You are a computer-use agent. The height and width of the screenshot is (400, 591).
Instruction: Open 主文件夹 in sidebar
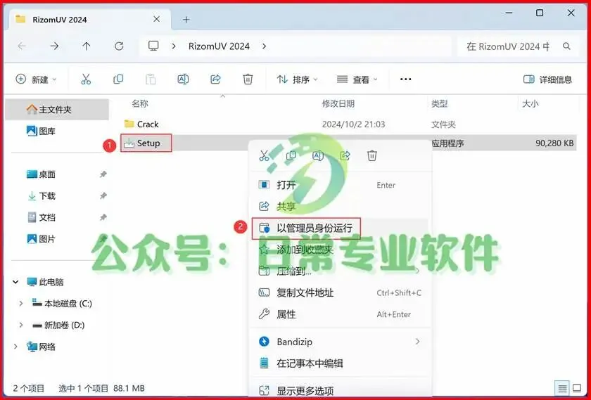tap(57, 109)
